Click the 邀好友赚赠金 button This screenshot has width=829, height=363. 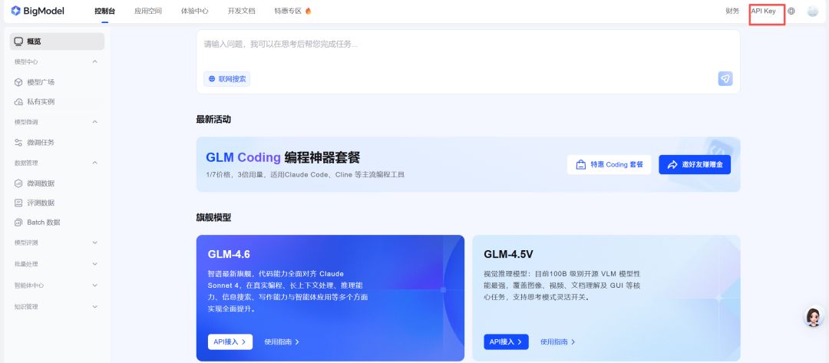695,164
